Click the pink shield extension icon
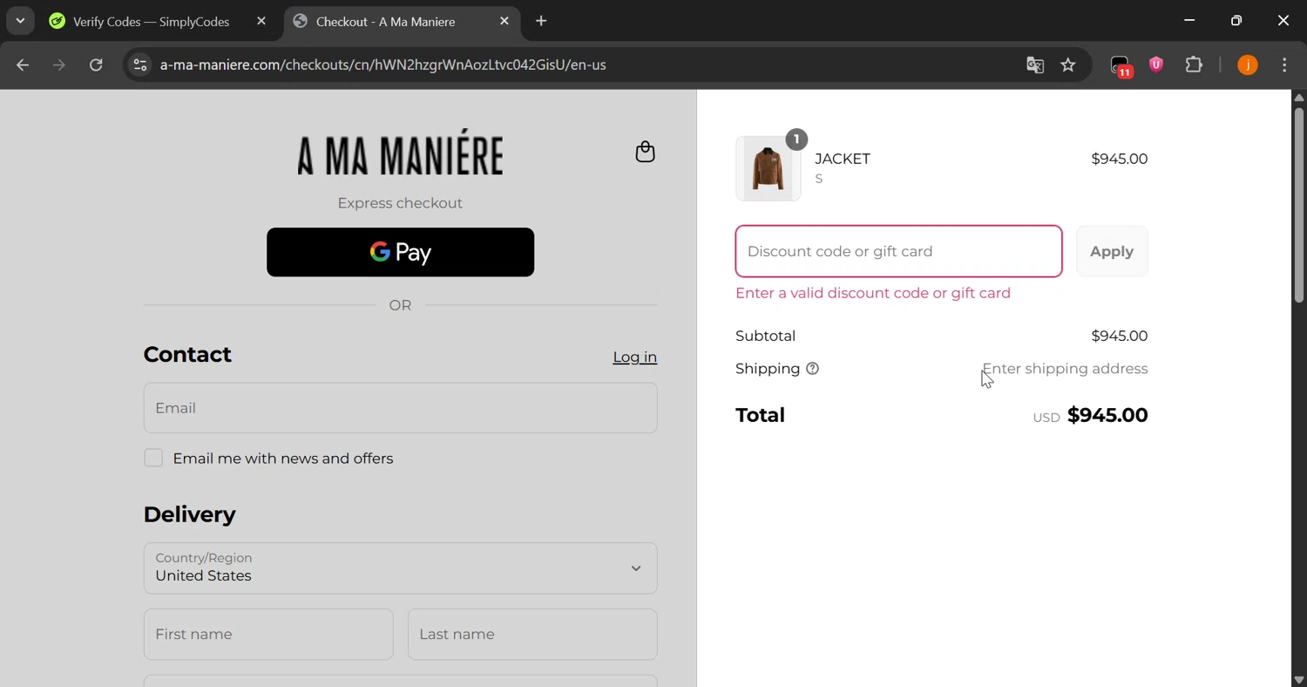 click(x=1156, y=65)
